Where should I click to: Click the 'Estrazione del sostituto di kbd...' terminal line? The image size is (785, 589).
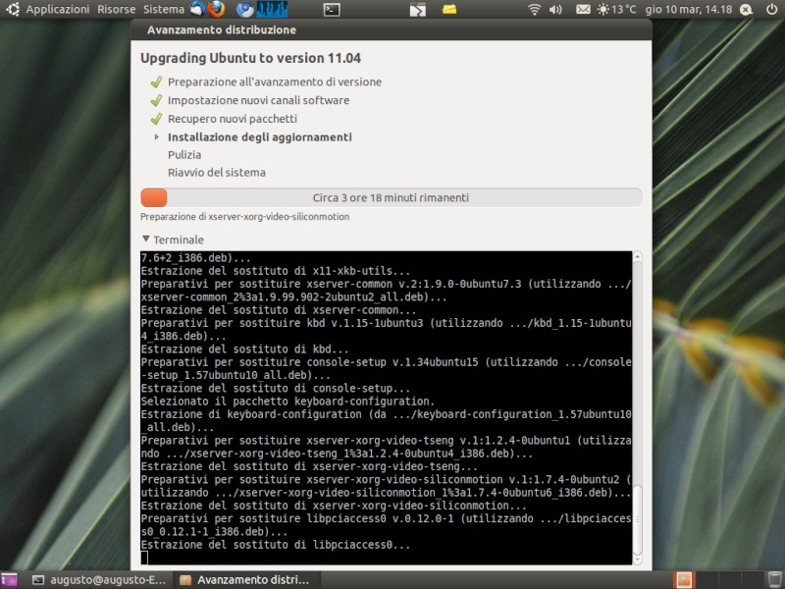click(x=244, y=349)
